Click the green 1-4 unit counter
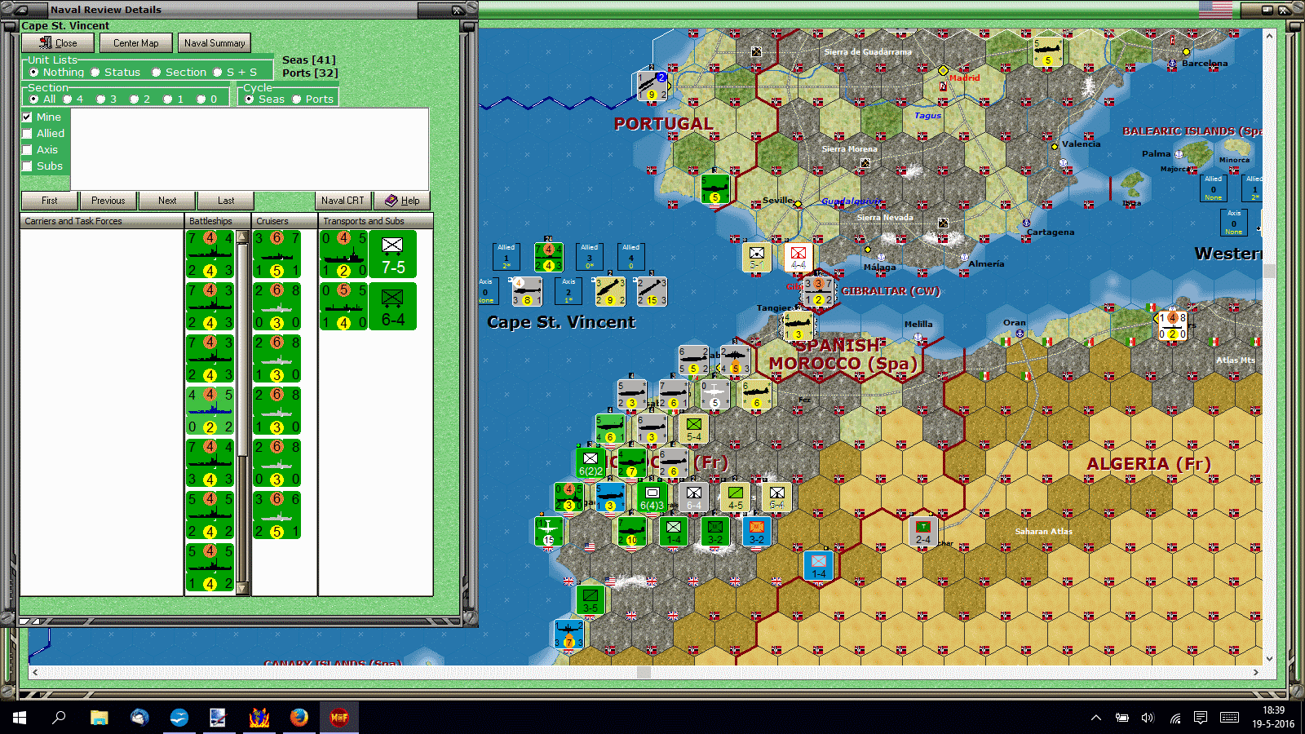The image size is (1305, 734). pos(674,531)
